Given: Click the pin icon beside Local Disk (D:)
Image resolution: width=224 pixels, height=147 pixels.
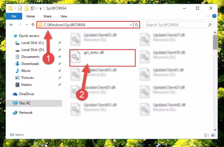Looking at the screenshot, I should pyautogui.click(x=60, y=50).
